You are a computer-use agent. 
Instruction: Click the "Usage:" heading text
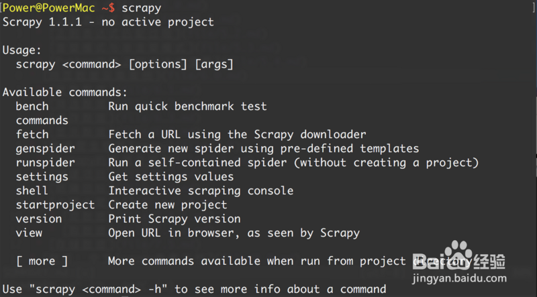(x=22, y=50)
